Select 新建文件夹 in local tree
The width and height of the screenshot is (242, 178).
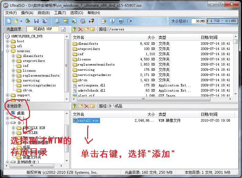coord(32,157)
